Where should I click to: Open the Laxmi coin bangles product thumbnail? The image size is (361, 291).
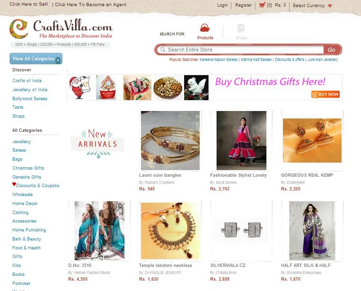coord(170,140)
